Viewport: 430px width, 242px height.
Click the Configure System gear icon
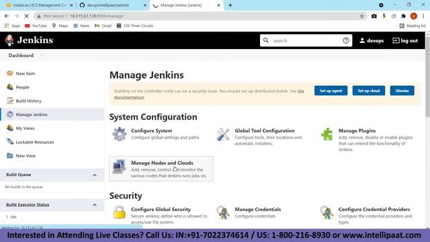120,134
